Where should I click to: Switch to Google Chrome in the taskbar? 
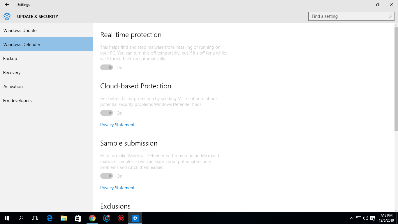coord(92,218)
